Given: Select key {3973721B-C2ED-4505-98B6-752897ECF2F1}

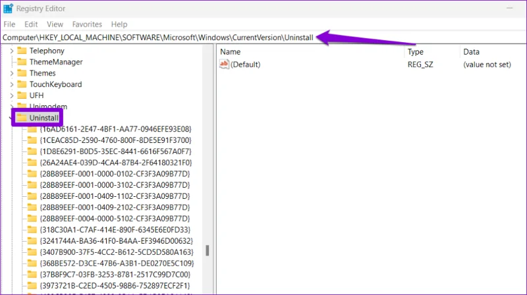Looking at the screenshot, I should point(115,286).
